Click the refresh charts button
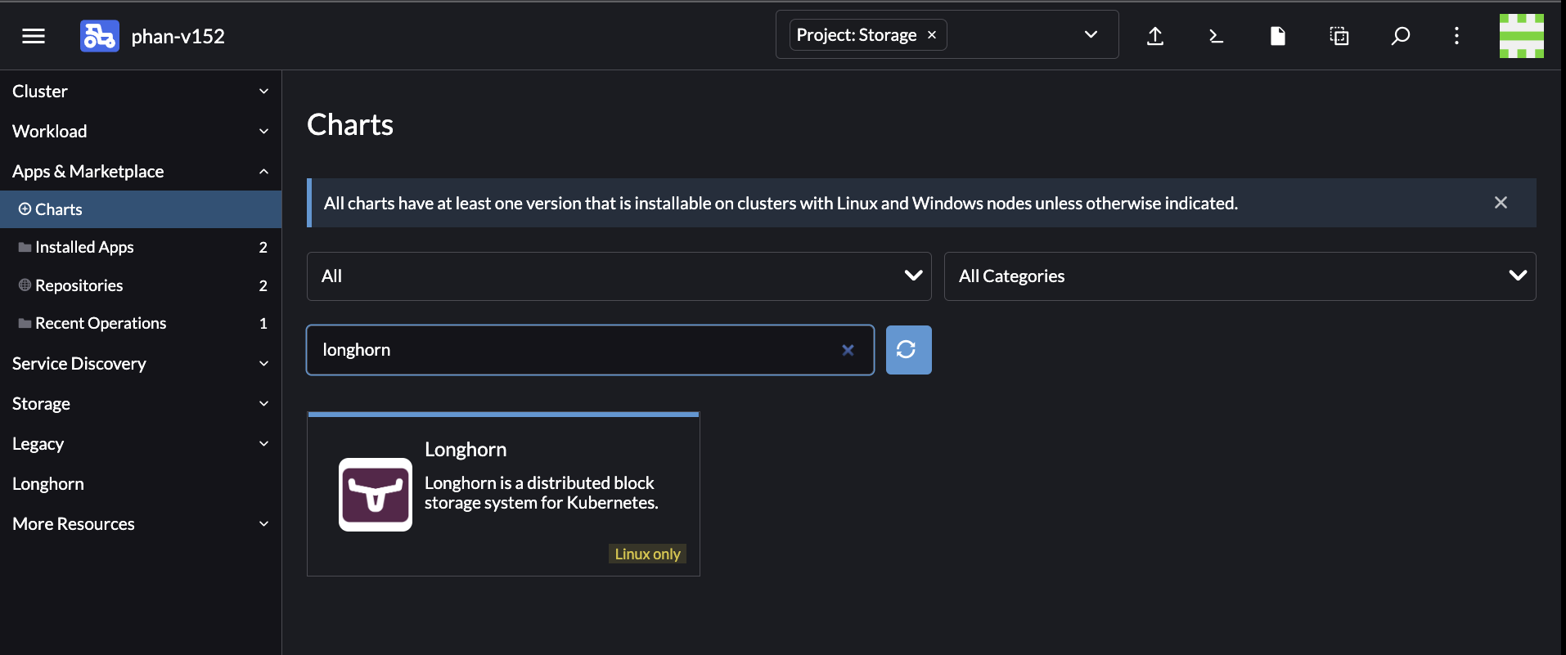The image size is (1566, 655). click(908, 350)
